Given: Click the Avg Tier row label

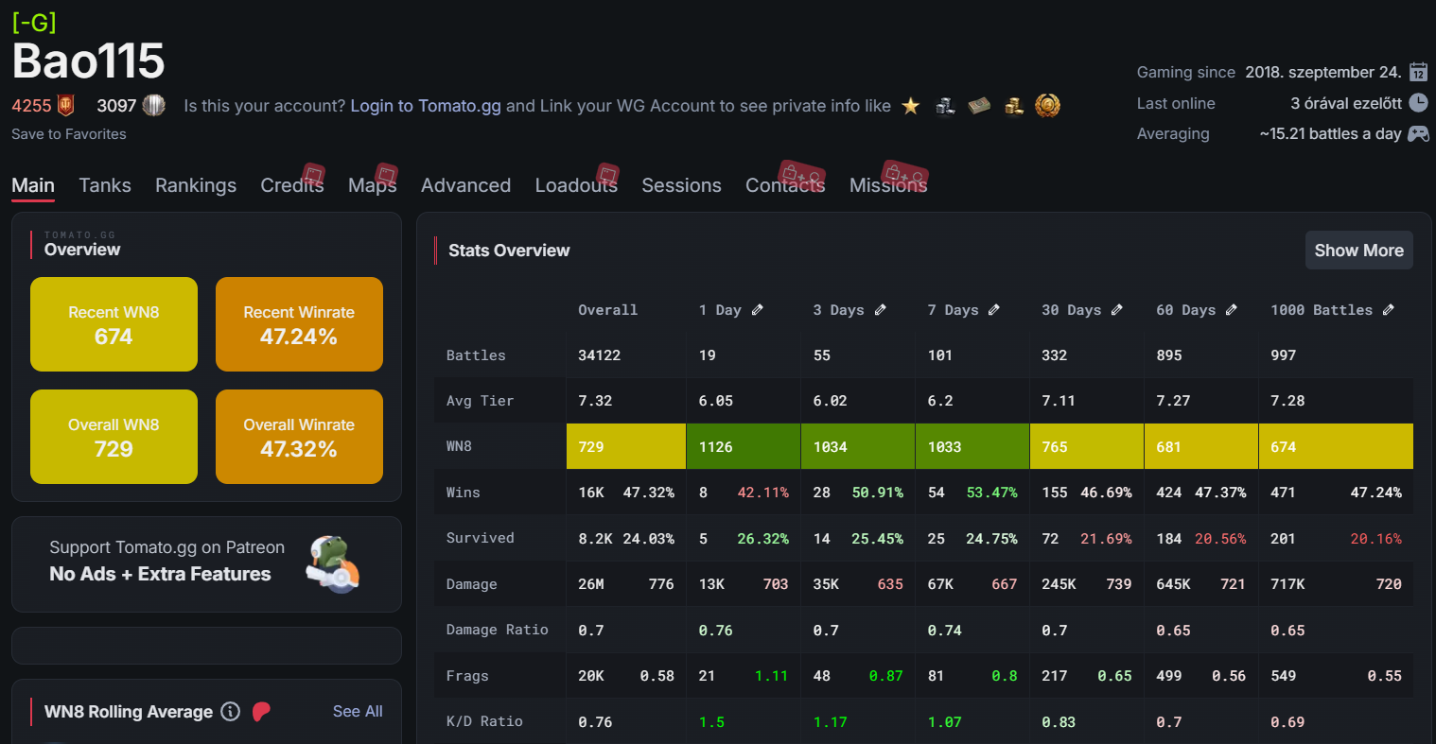Looking at the screenshot, I should pos(480,401).
